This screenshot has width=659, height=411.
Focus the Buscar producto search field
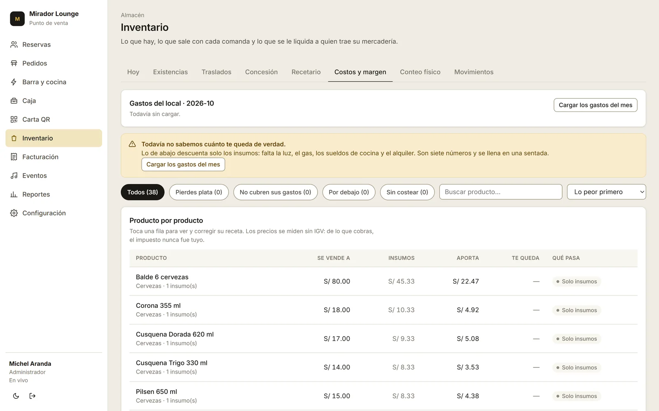click(501, 192)
